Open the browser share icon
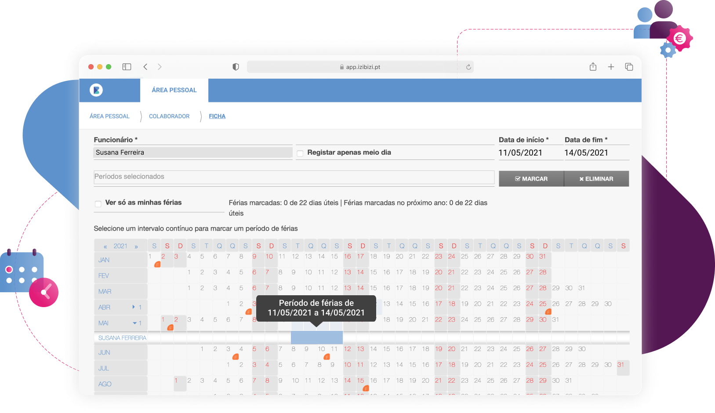The width and height of the screenshot is (715, 413). click(593, 67)
